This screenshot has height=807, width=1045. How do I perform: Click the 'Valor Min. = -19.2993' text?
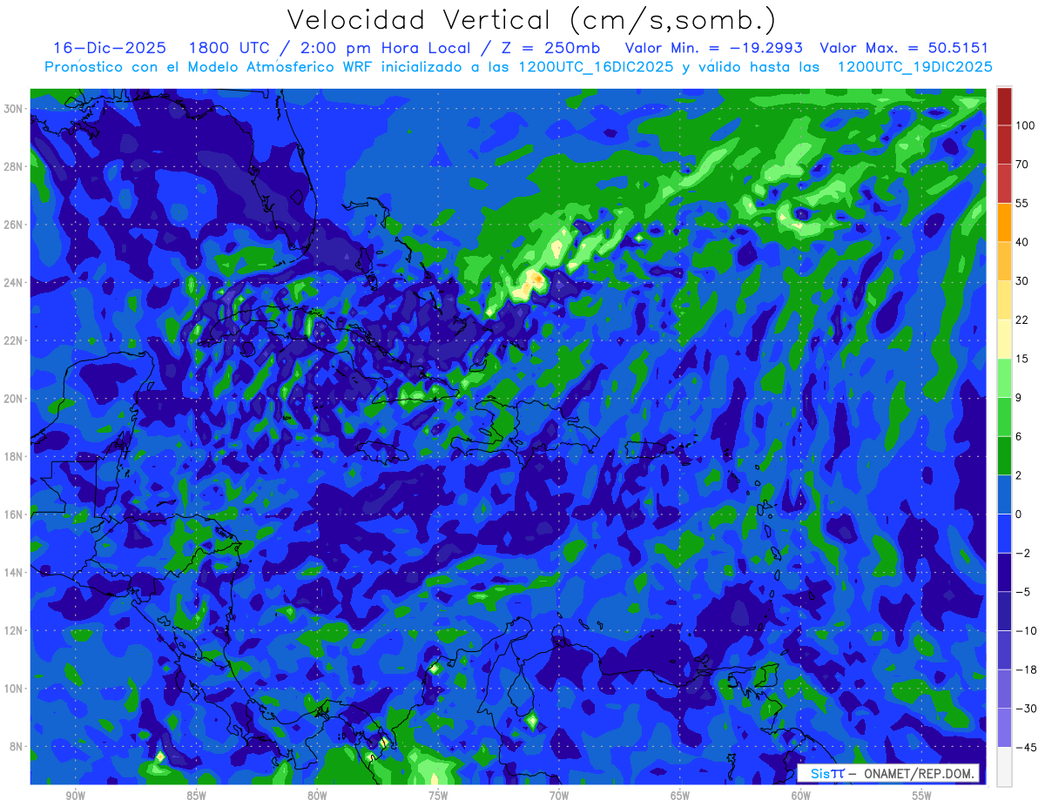point(714,48)
